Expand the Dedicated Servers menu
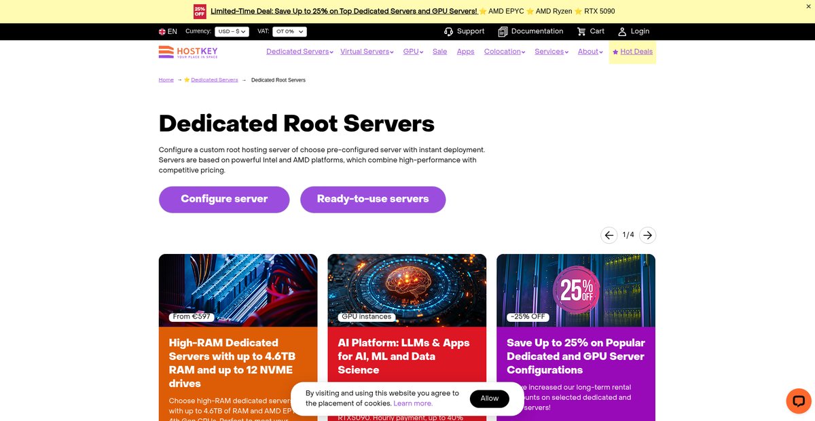 click(300, 52)
